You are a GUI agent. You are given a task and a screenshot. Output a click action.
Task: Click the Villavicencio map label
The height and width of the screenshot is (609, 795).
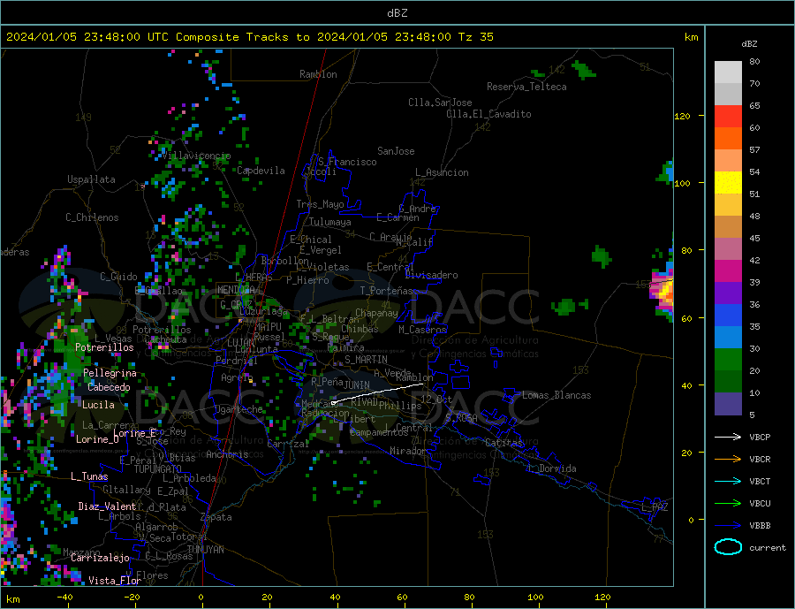click(x=196, y=156)
